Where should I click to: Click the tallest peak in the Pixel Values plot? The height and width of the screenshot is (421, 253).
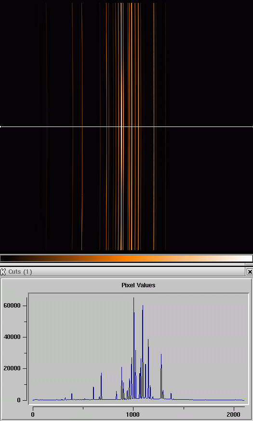click(134, 298)
